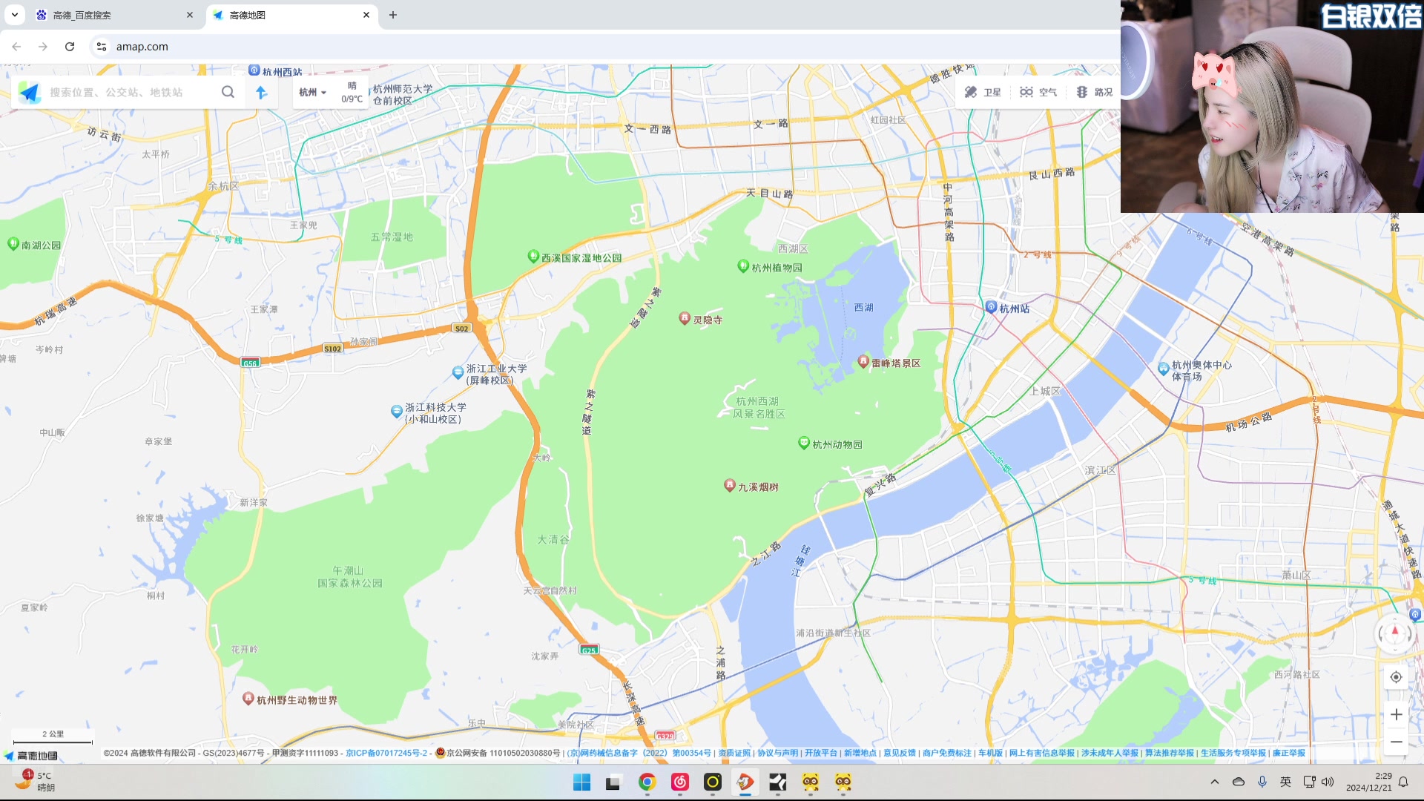Click the amap.com address bar
The height and width of the screenshot is (801, 1424).
[593, 46]
